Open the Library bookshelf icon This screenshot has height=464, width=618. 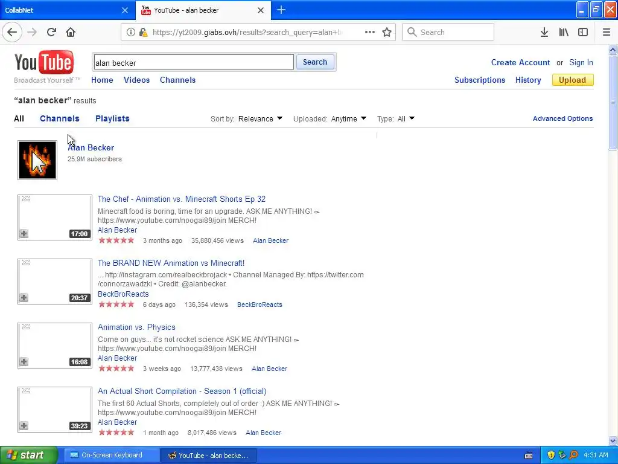click(564, 32)
